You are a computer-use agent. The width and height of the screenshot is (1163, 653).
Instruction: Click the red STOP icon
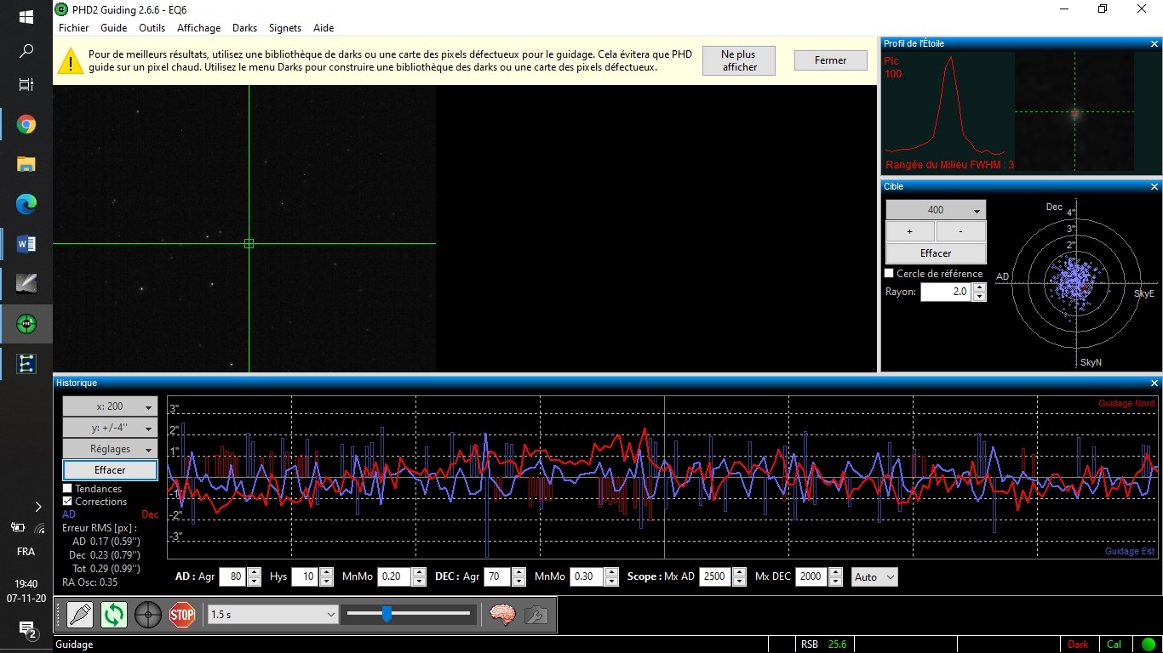coord(182,614)
